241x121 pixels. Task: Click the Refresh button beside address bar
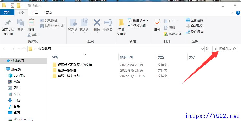point(207,49)
